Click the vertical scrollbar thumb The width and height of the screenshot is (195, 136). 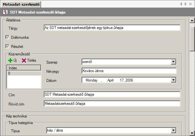pyautogui.click(x=192, y=39)
